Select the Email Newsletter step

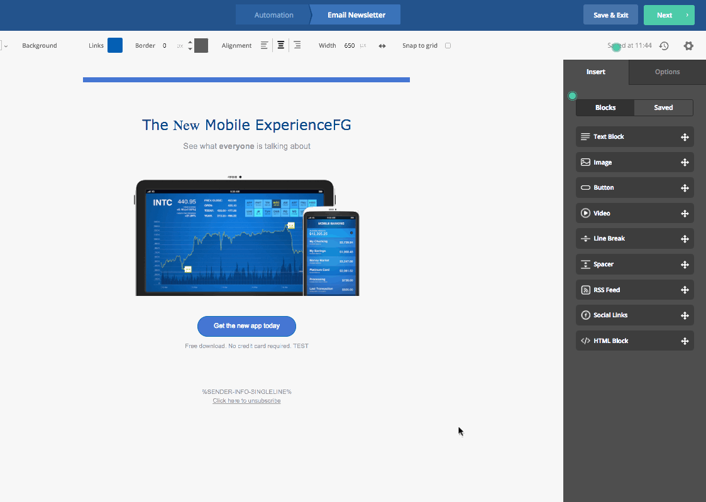point(356,15)
